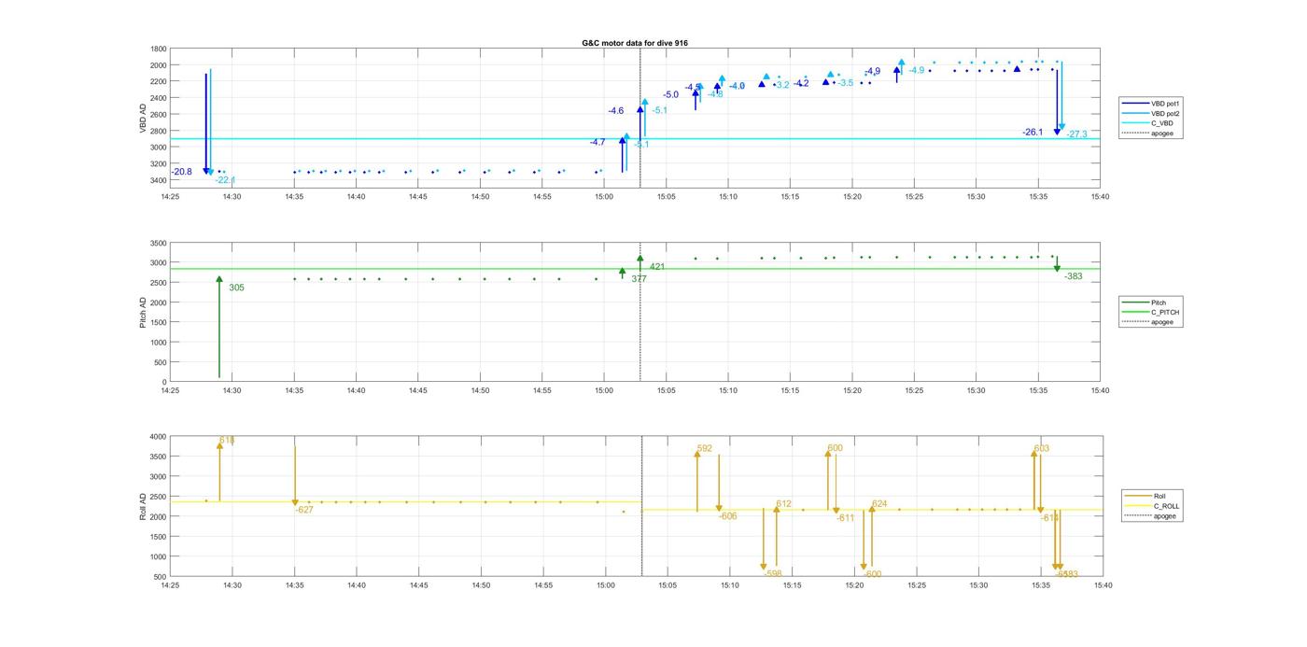The width and height of the screenshot is (1307, 647).
Task: Click the '-611' roll data label
Action: pos(846,518)
